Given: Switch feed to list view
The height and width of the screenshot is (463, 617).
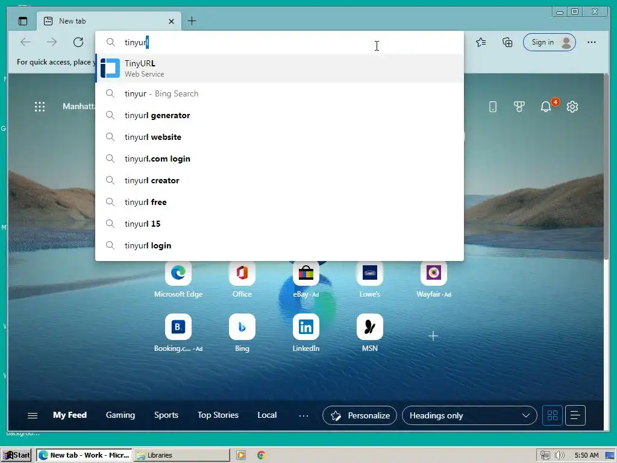Looking at the screenshot, I should pyautogui.click(x=575, y=415).
